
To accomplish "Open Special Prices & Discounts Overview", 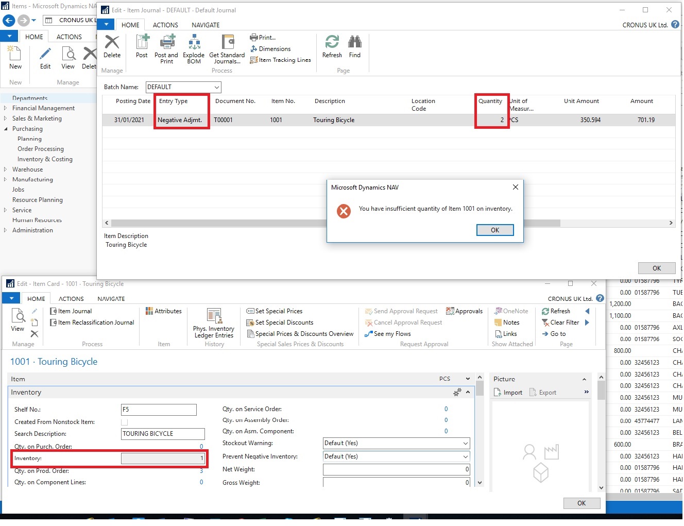I will (x=300, y=334).
